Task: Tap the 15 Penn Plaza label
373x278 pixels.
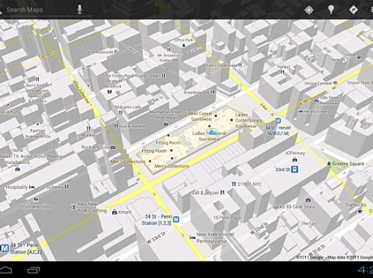Action: coord(227,217)
